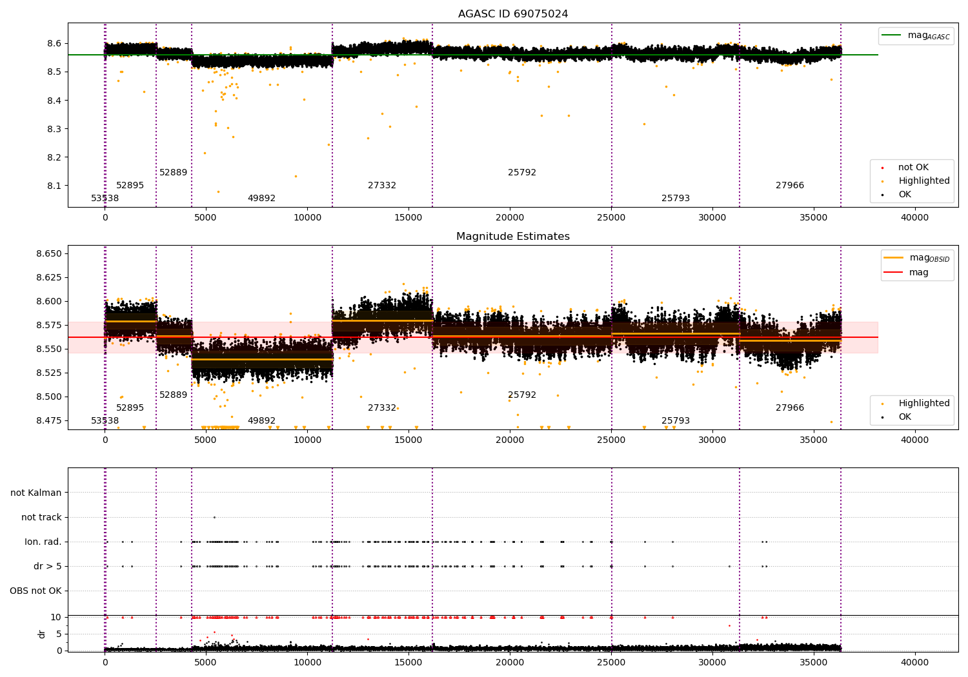
Task: Click the plot title 'AGASC ID 69075024'
Action: [513, 14]
